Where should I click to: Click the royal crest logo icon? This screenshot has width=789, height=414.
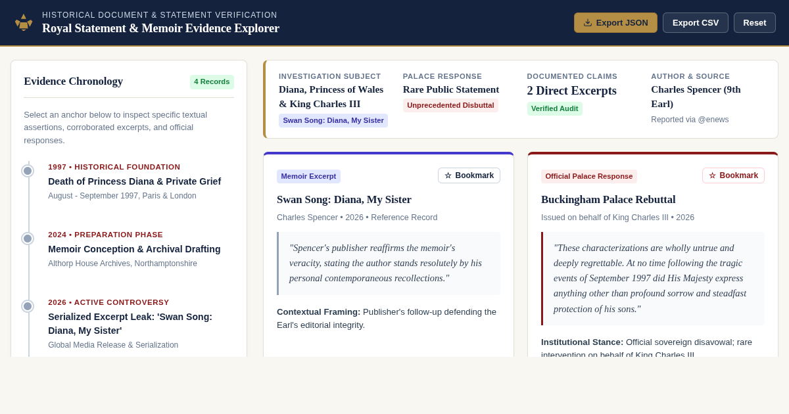coord(24,22)
